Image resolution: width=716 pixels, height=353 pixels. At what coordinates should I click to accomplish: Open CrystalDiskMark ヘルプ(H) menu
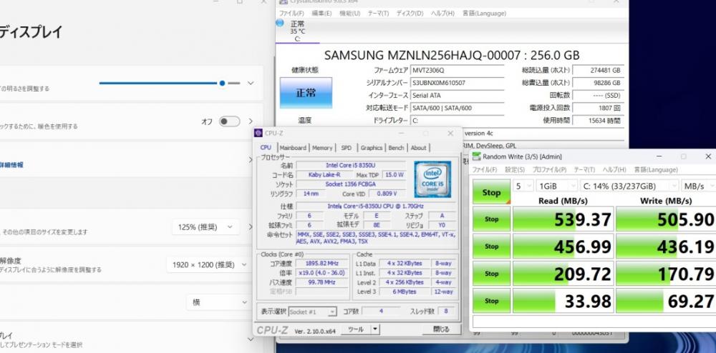coord(614,169)
